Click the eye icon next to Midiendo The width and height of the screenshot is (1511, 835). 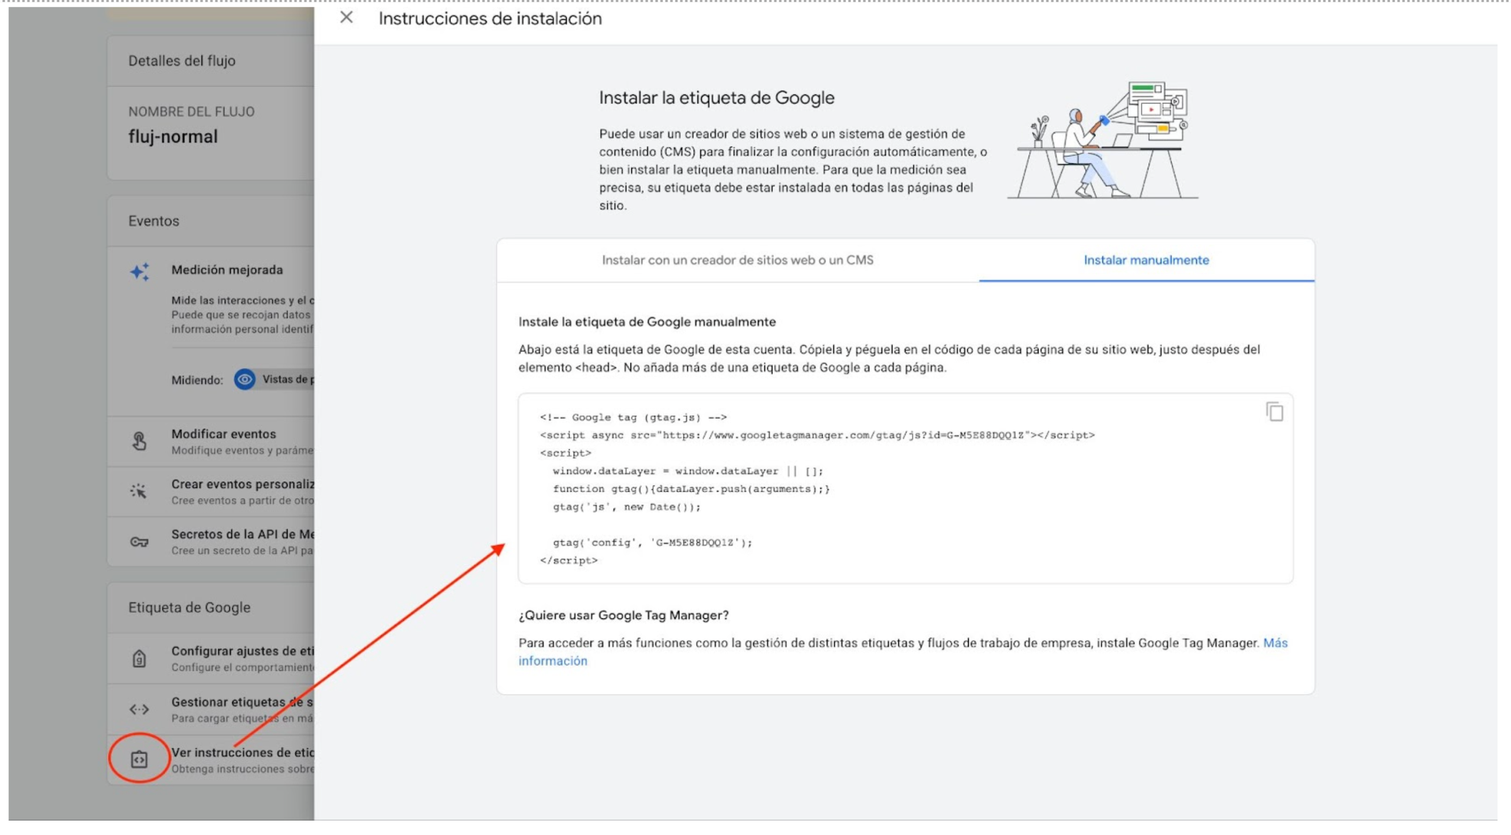244,379
